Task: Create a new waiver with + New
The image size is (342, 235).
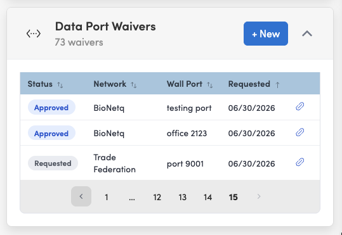Action: [x=266, y=34]
